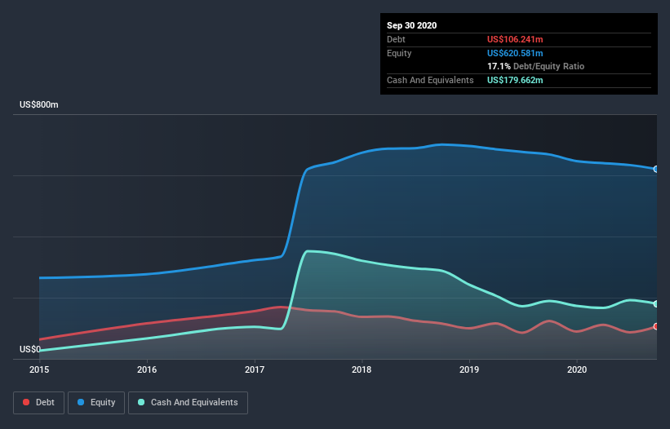Click the tooltip Equity row label
The image size is (670, 429).
tap(399, 53)
